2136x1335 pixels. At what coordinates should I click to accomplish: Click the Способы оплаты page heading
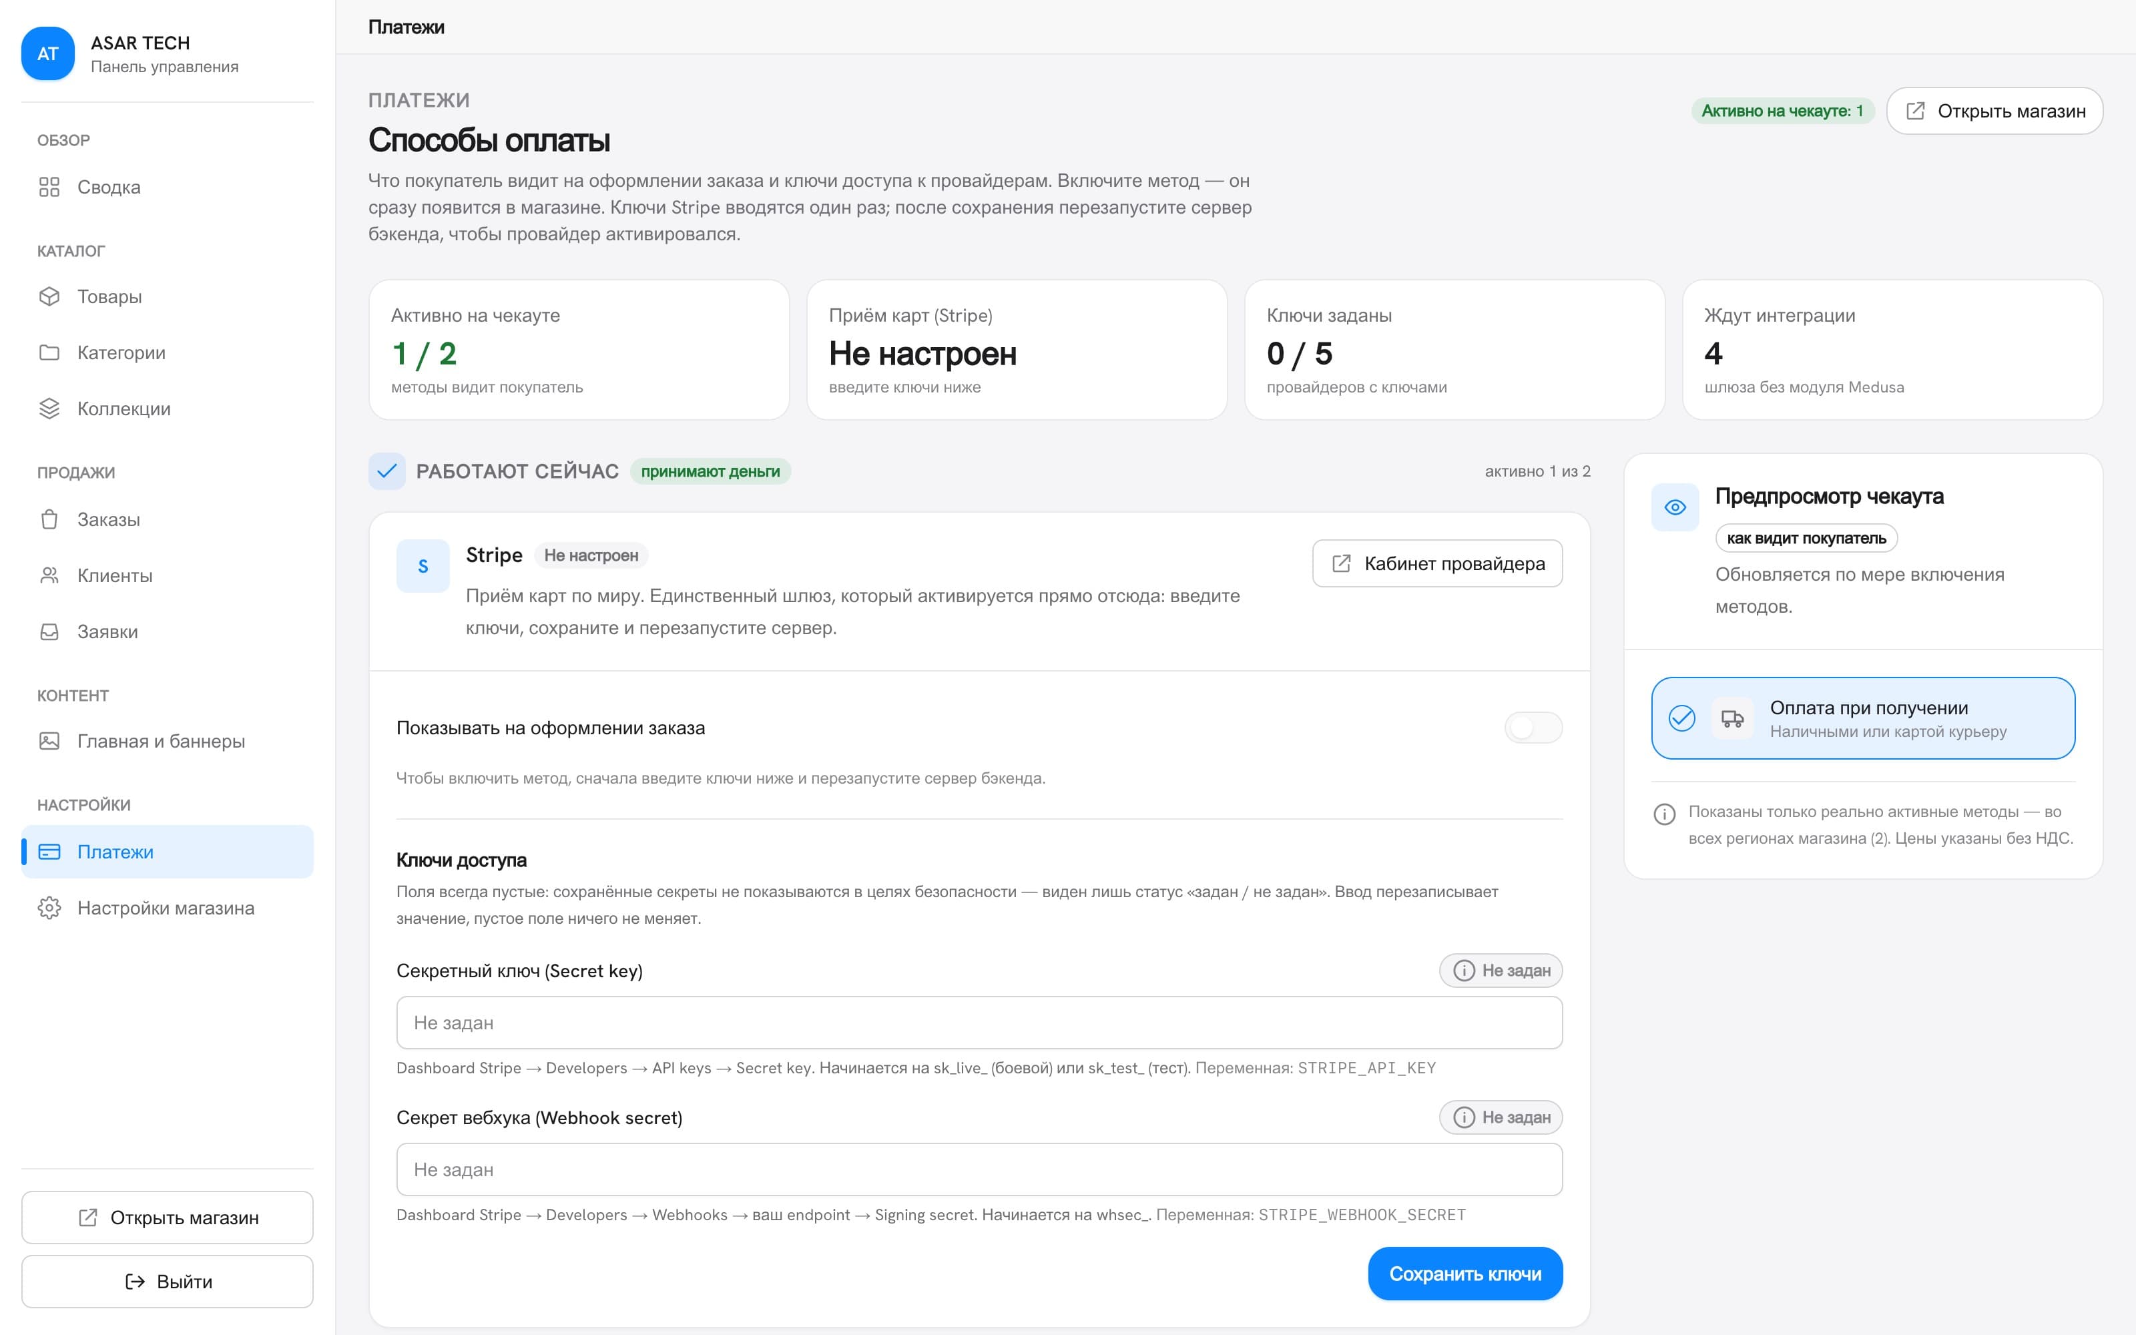click(x=489, y=140)
